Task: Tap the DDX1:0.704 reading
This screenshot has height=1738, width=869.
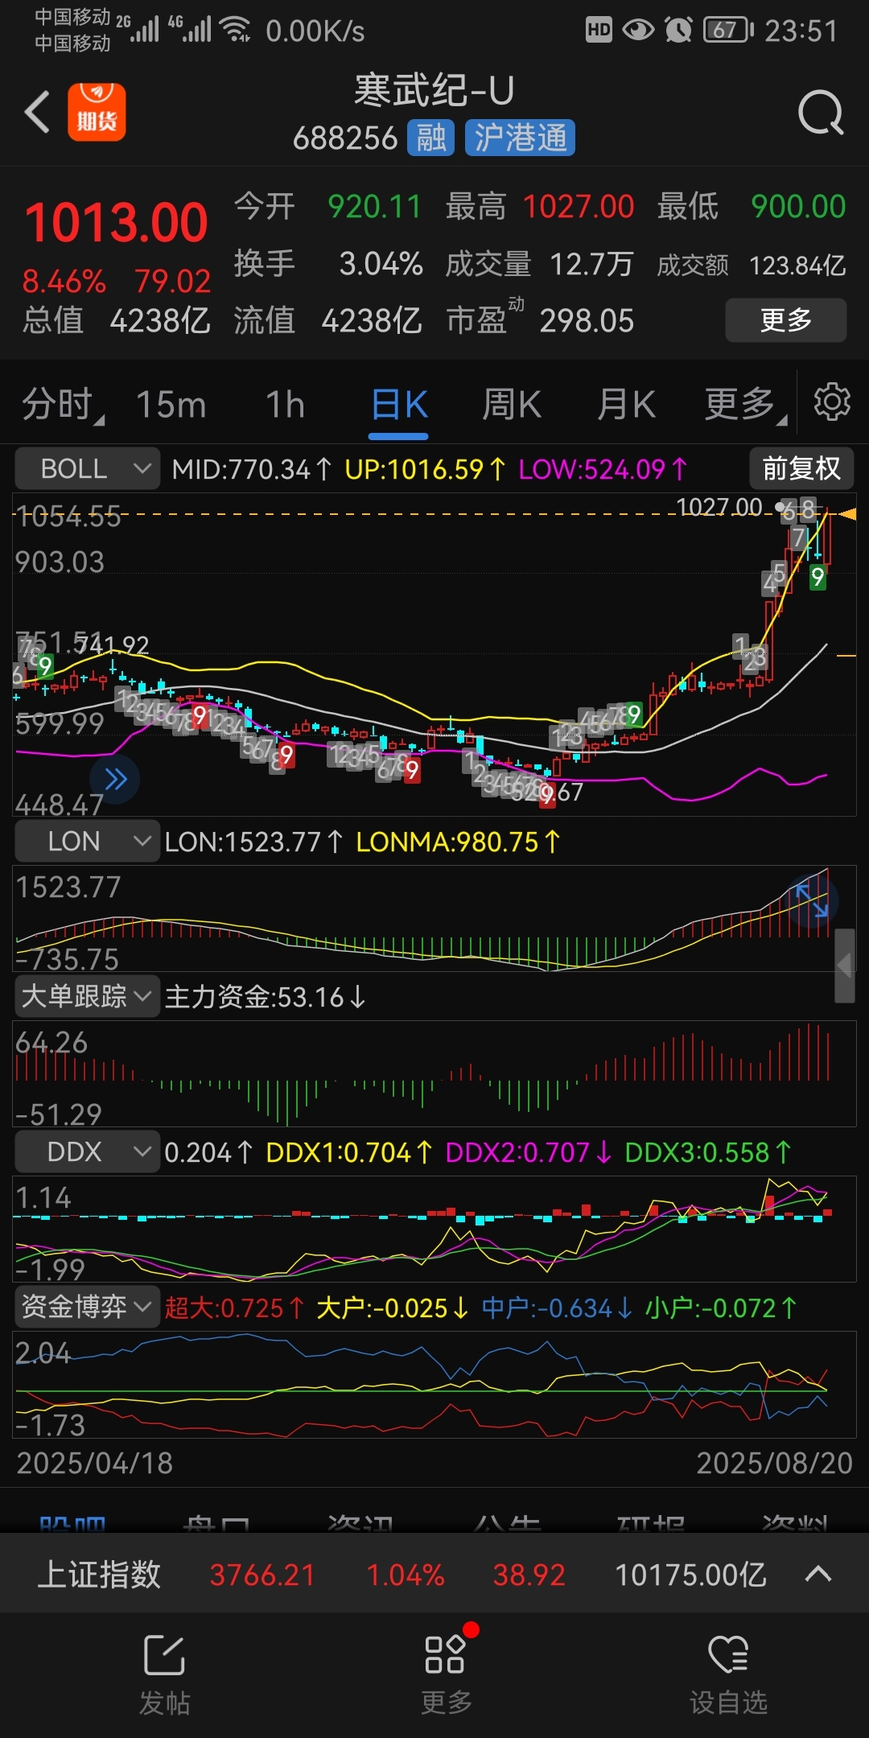Action: click(348, 1152)
